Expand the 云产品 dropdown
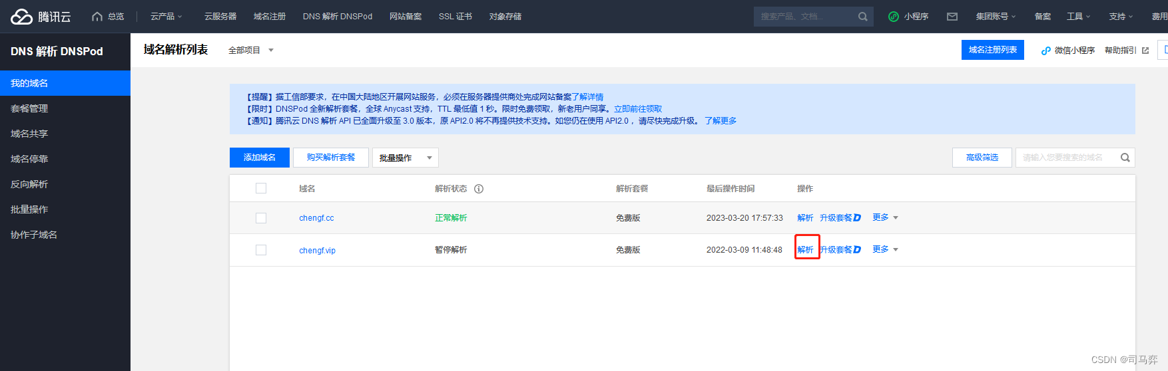1168x371 pixels. pos(166,17)
